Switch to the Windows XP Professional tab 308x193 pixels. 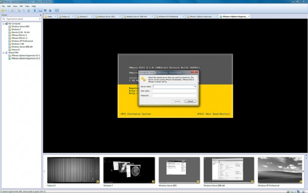pos(168,16)
